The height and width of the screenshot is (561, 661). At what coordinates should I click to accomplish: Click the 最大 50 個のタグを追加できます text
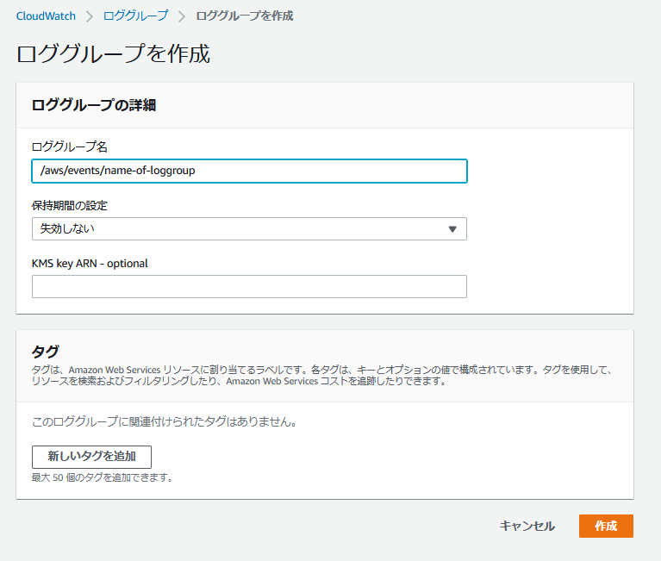103,477
